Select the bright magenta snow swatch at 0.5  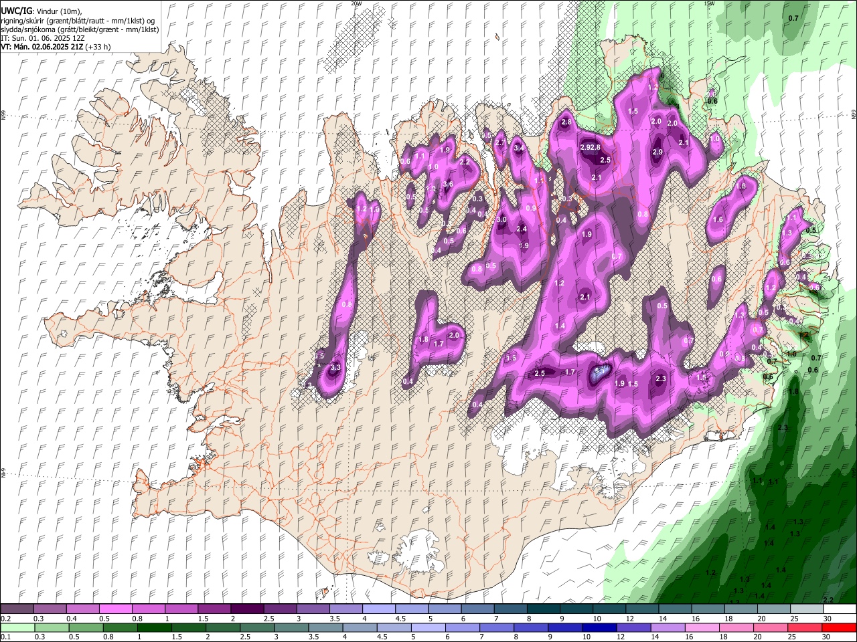[x=115, y=609]
